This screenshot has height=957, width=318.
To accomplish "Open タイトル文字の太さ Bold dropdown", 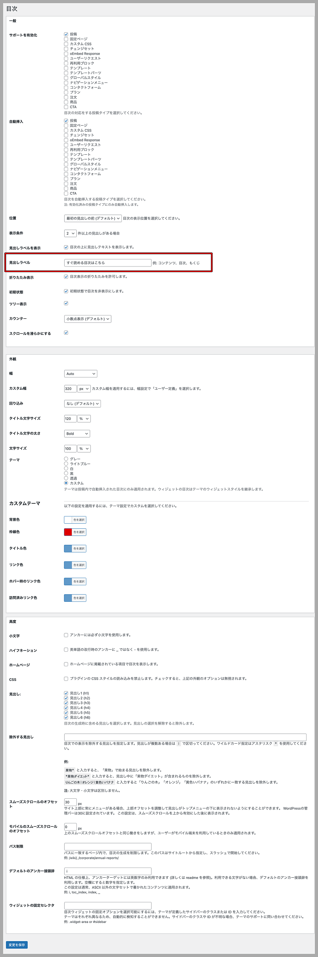I will (77, 433).
